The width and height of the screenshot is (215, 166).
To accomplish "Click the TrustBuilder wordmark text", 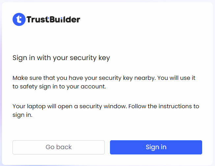I will pyautogui.click(x=53, y=19).
